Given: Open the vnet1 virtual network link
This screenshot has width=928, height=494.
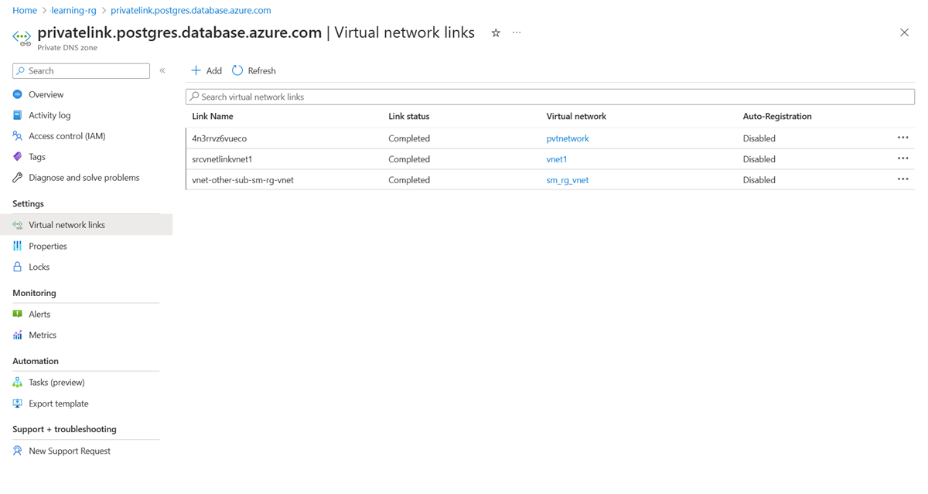Looking at the screenshot, I should coord(557,159).
